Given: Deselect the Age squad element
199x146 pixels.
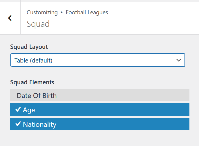Looking at the screenshot, I should [x=100, y=109].
